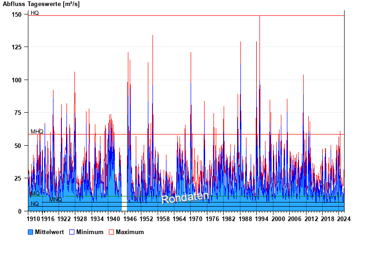372x256 pixels.
Task: Click the chart title Abfluss Tageswerte
Action: point(41,4)
